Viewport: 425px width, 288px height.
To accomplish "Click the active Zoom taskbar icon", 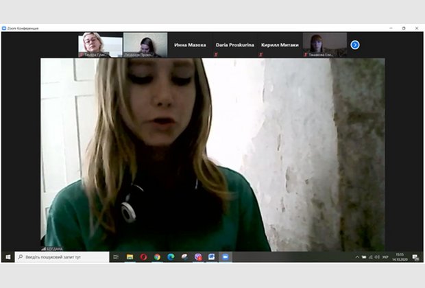I will [225, 257].
